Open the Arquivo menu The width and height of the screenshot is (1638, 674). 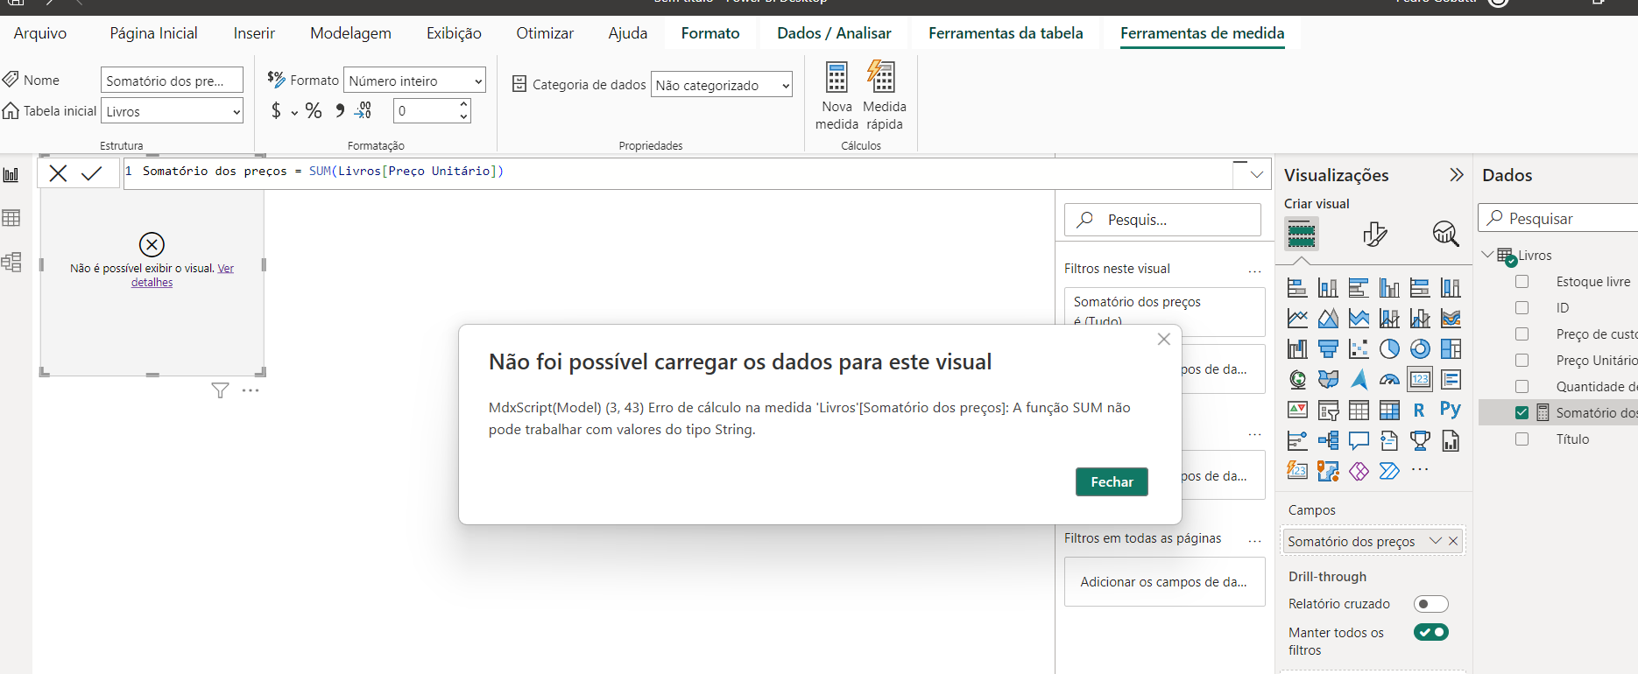(x=40, y=33)
